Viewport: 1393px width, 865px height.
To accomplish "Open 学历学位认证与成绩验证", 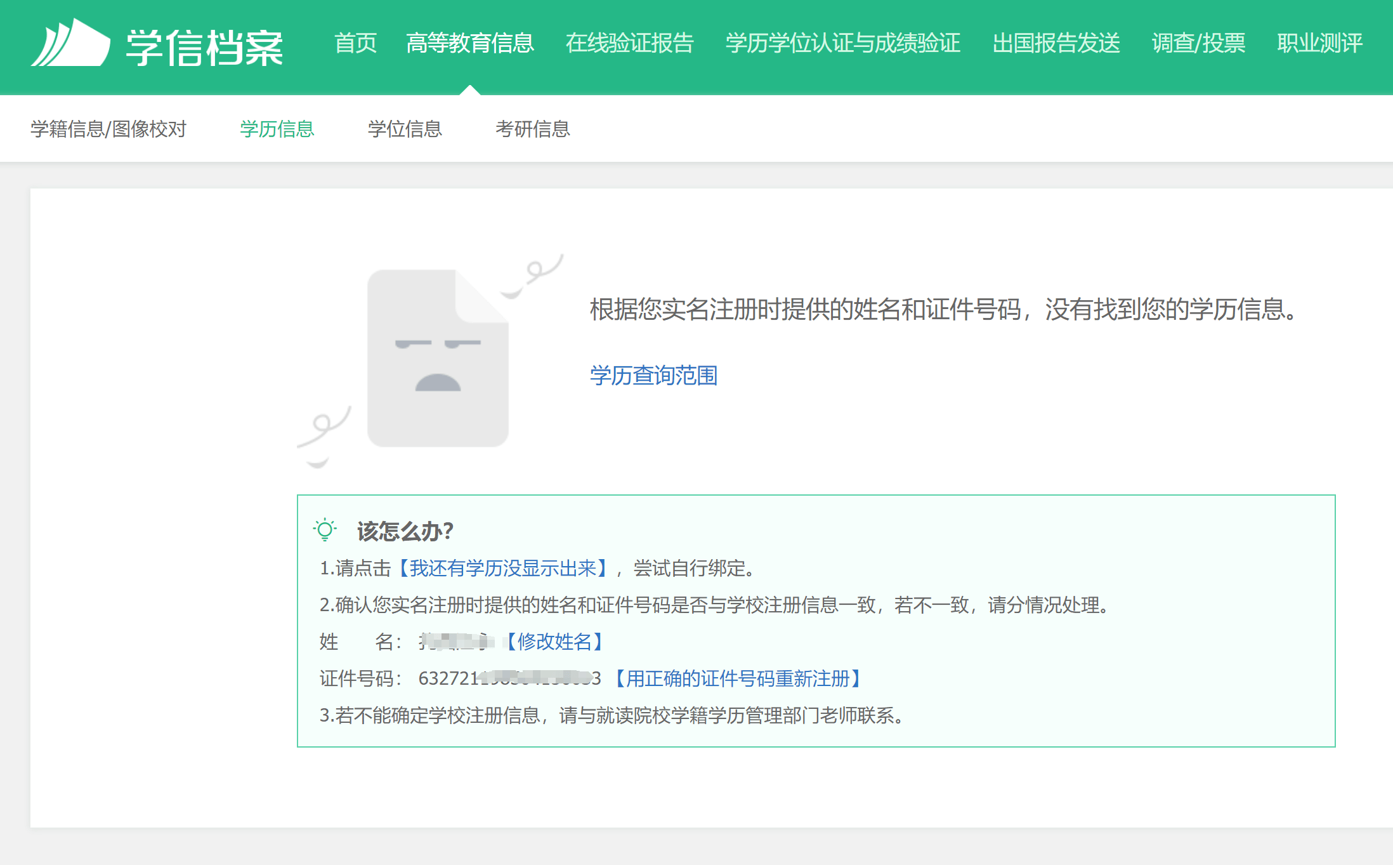I will click(842, 43).
